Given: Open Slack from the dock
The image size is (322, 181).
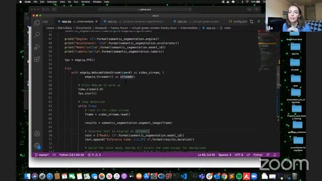Looking at the screenshot, I should [209, 176].
